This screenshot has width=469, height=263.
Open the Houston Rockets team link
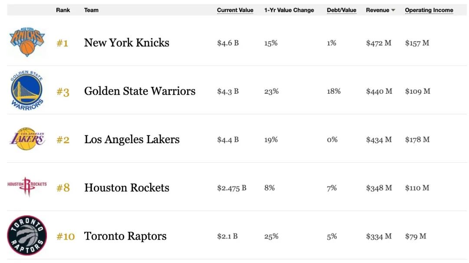click(126, 188)
